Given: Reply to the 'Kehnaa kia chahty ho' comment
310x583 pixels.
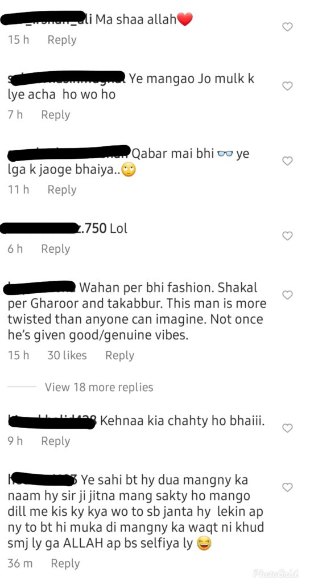Looking at the screenshot, I should coord(56,441).
